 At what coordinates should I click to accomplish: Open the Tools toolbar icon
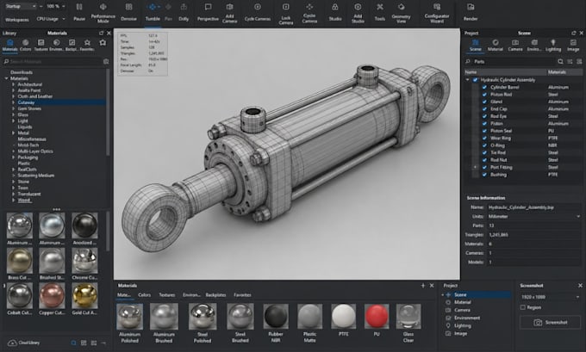pyautogui.click(x=380, y=7)
